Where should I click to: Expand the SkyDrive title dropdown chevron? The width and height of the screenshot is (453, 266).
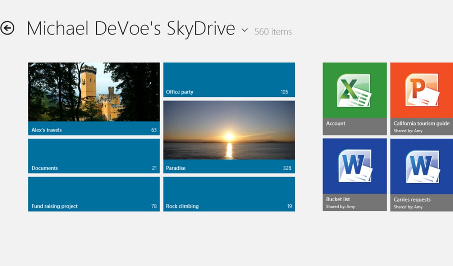coord(245,30)
